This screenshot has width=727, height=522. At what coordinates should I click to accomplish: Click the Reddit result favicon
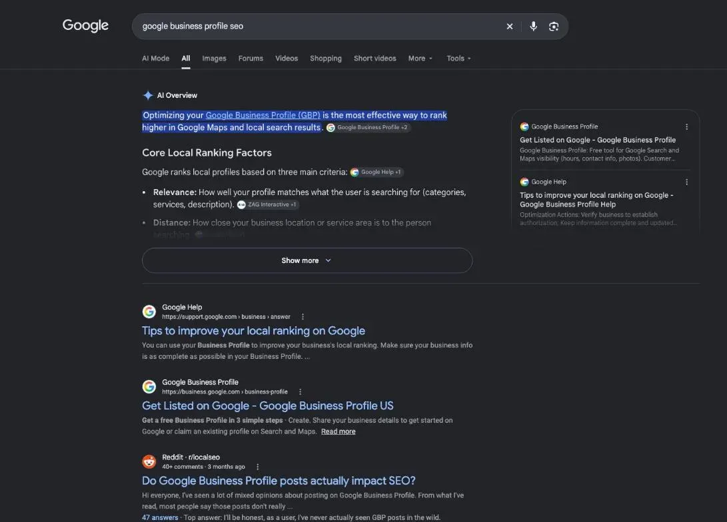point(149,462)
